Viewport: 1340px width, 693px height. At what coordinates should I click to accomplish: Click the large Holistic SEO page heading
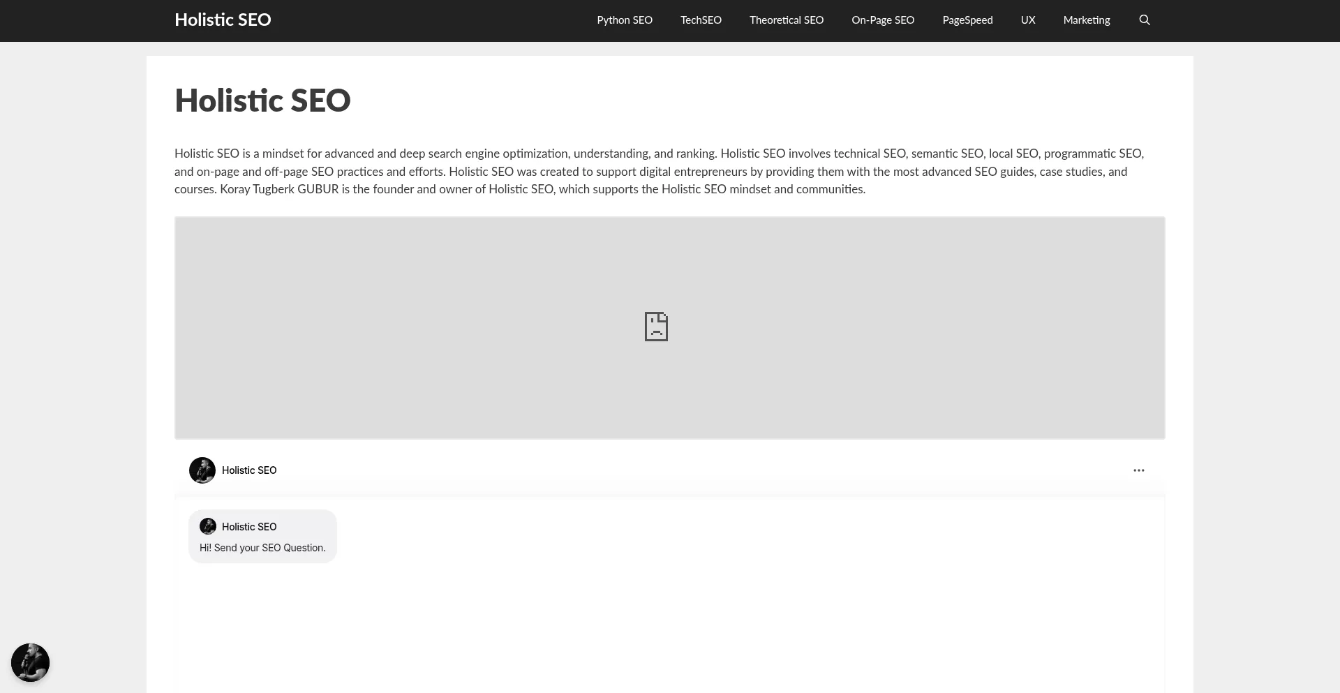[x=262, y=100]
